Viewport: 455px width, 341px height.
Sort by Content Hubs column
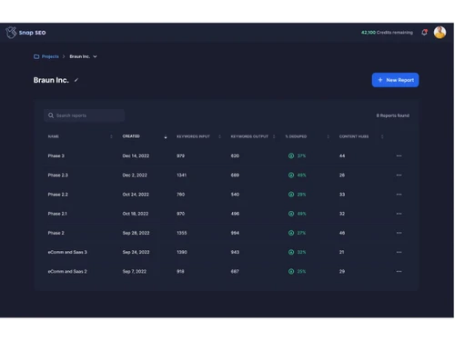(382, 136)
